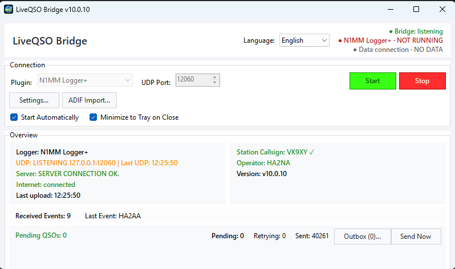Open the Outbox (0)... button
The width and height of the screenshot is (455, 269).
point(363,237)
